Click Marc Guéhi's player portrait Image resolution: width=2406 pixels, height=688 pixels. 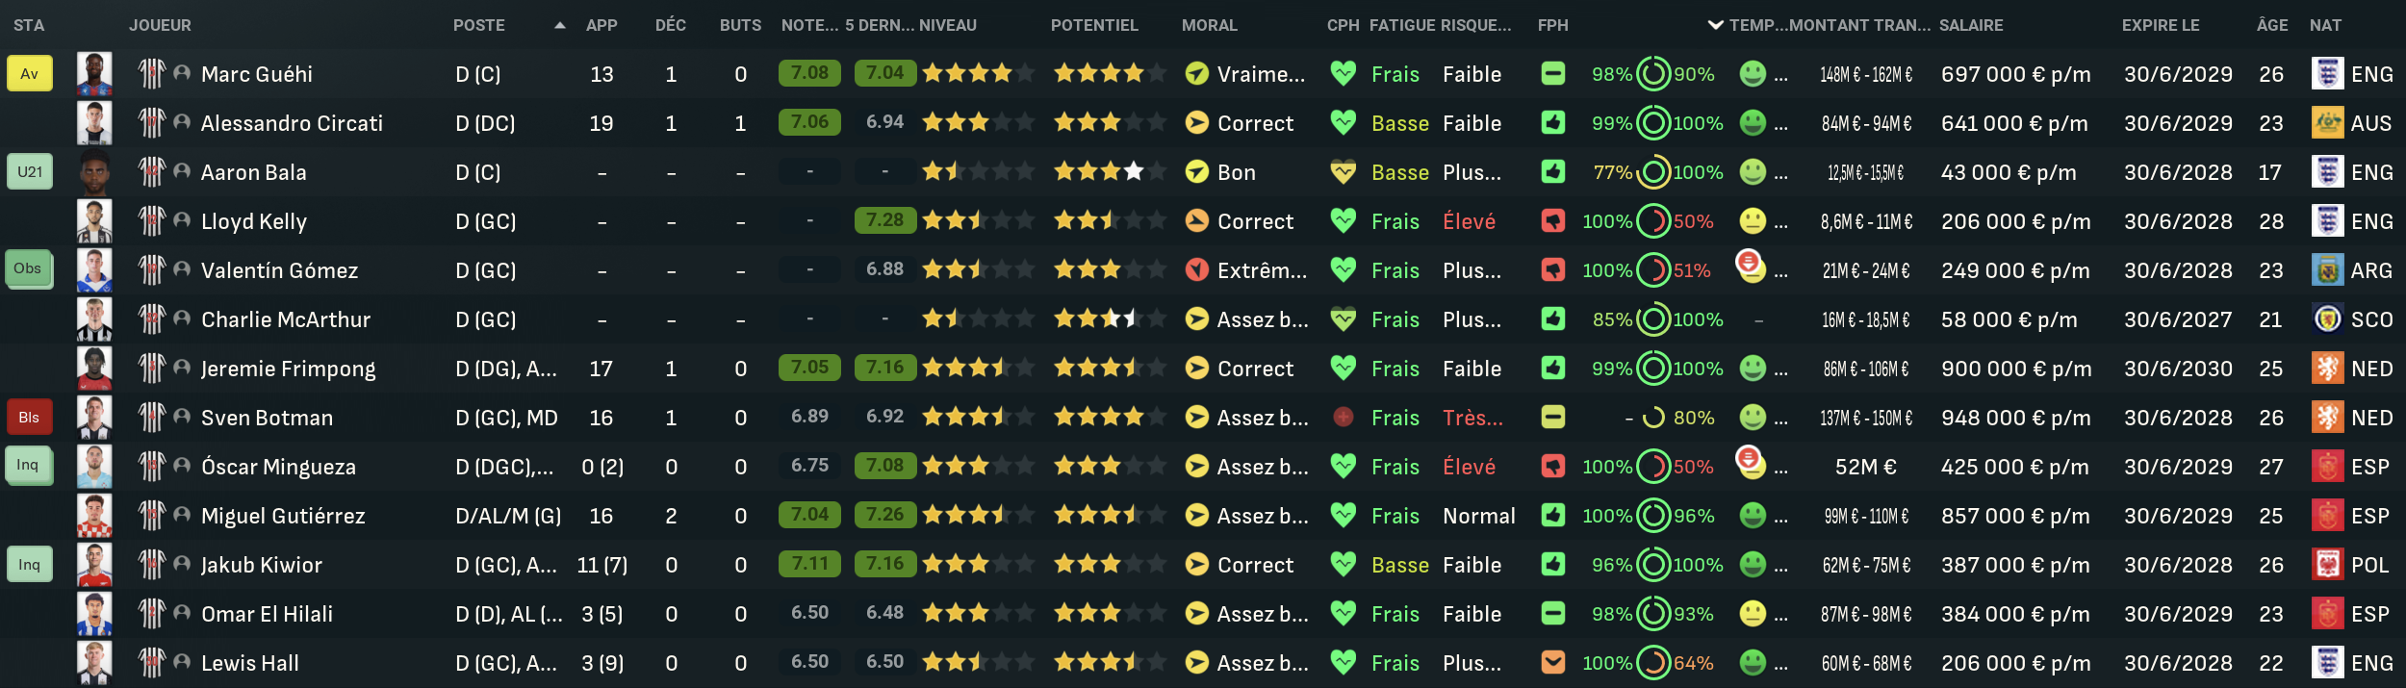(x=94, y=74)
